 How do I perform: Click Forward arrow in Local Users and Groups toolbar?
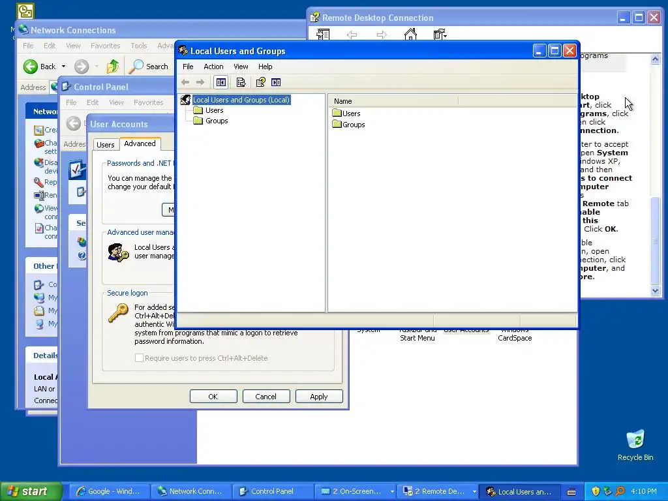pos(200,82)
